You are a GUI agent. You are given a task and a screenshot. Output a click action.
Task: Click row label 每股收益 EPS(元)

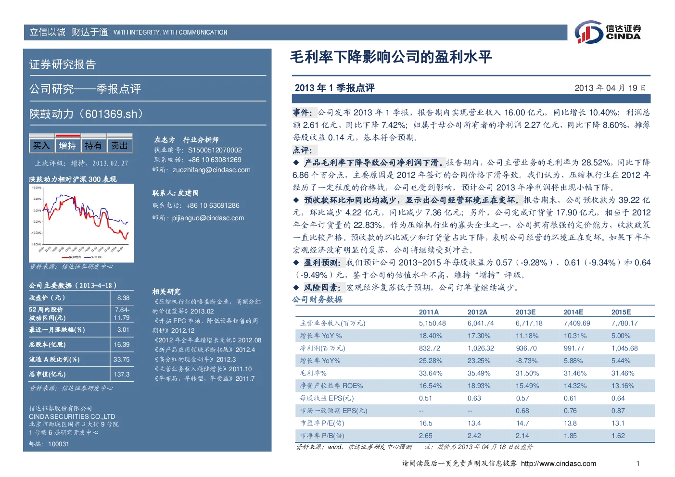327,398
